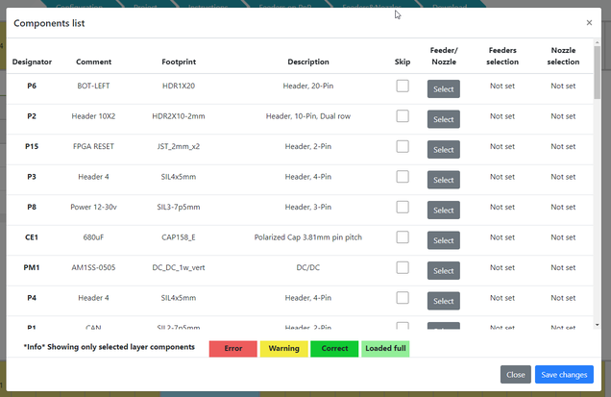
Task: Click the red Error legend swatch
Action: coord(233,348)
